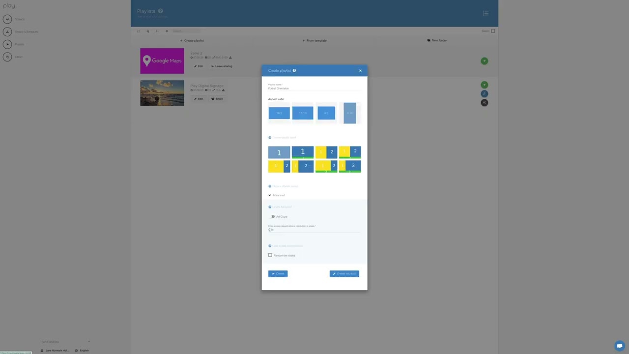629x354 pixels.
Task: Select the 16:10 aspect ratio
Action: 303,113
